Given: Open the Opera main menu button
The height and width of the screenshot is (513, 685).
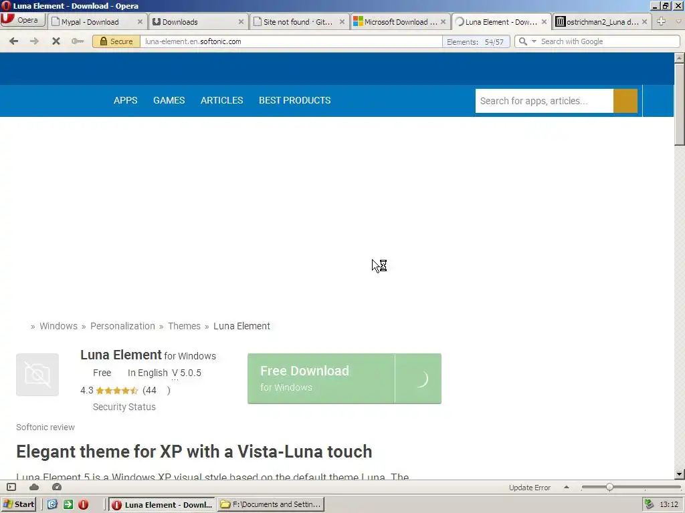Looking at the screenshot, I should pyautogui.click(x=23, y=20).
